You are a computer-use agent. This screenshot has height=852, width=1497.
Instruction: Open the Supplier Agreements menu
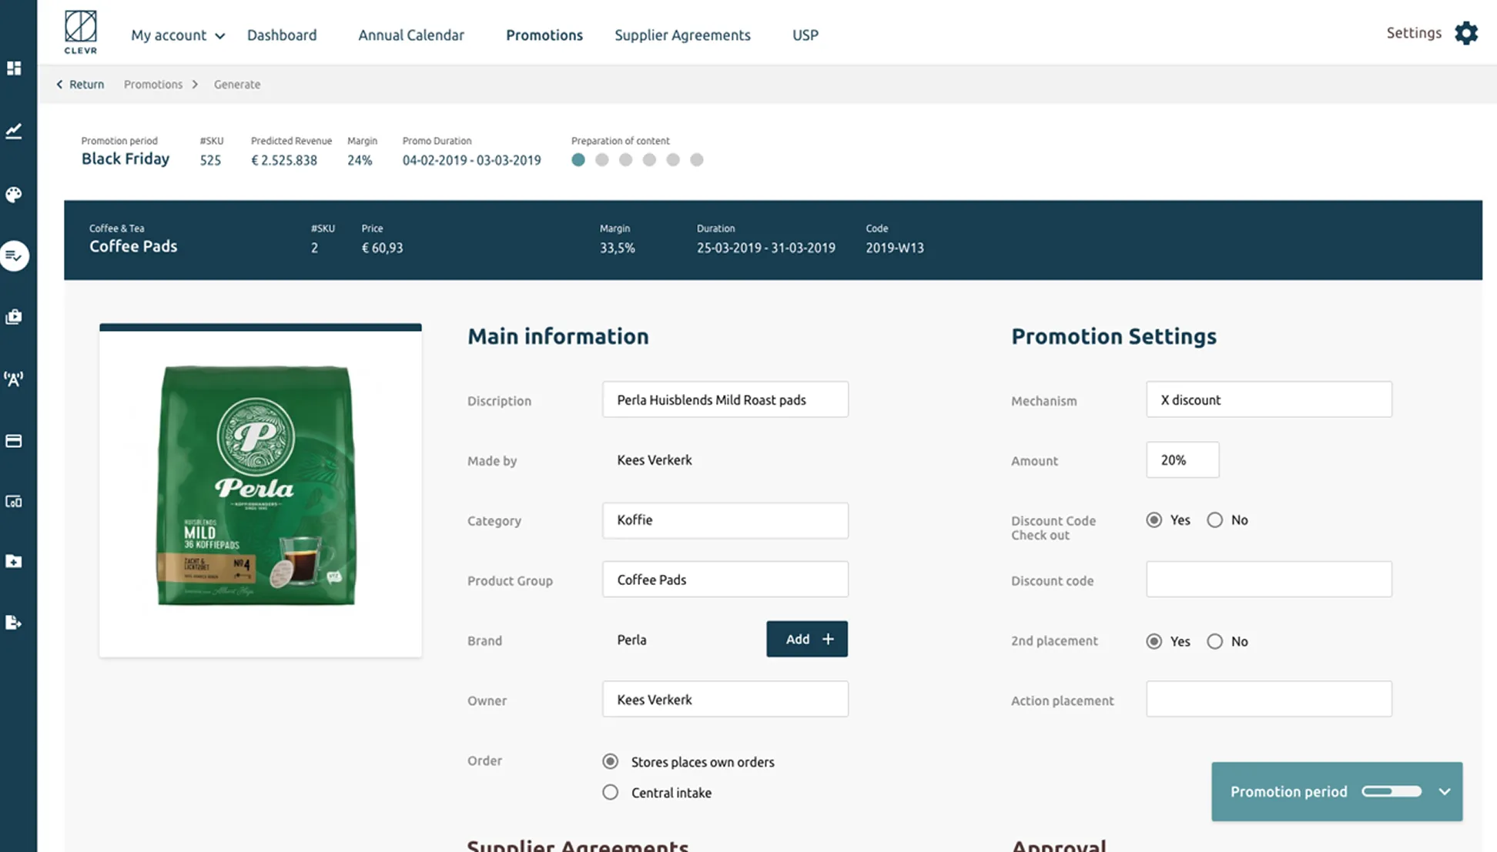(x=682, y=35)
